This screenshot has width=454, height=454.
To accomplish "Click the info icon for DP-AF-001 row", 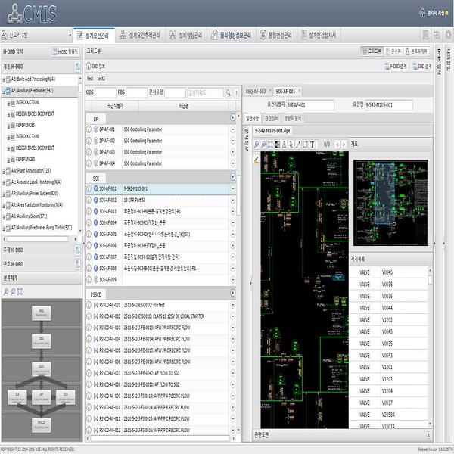I will (89, 131).
